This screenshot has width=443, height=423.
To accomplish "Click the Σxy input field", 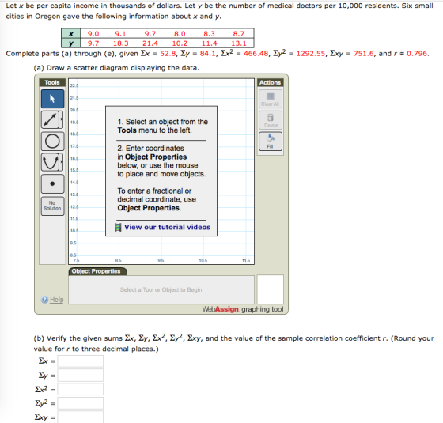I will tap(80, 417).
